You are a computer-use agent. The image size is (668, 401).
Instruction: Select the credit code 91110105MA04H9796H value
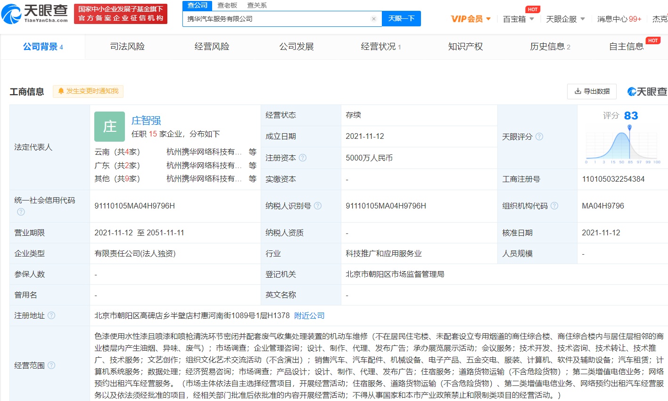134,206
